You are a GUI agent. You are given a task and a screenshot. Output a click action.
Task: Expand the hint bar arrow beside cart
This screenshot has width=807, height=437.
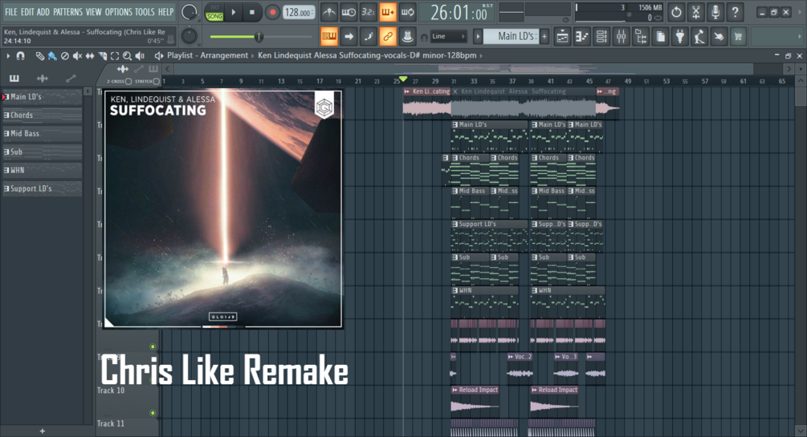pyautogui.click(x=800, y=37)
